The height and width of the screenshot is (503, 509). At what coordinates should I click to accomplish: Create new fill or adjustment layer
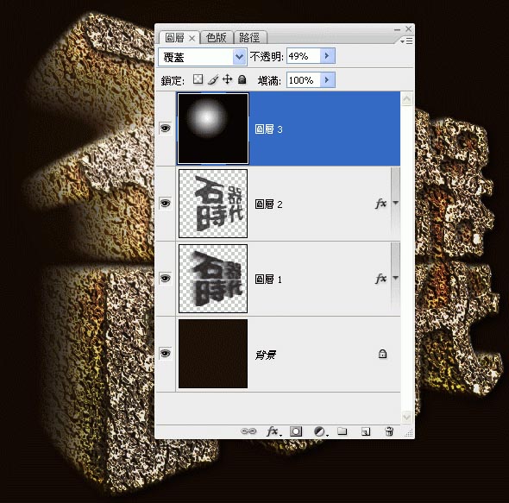(x=321, y=431)
